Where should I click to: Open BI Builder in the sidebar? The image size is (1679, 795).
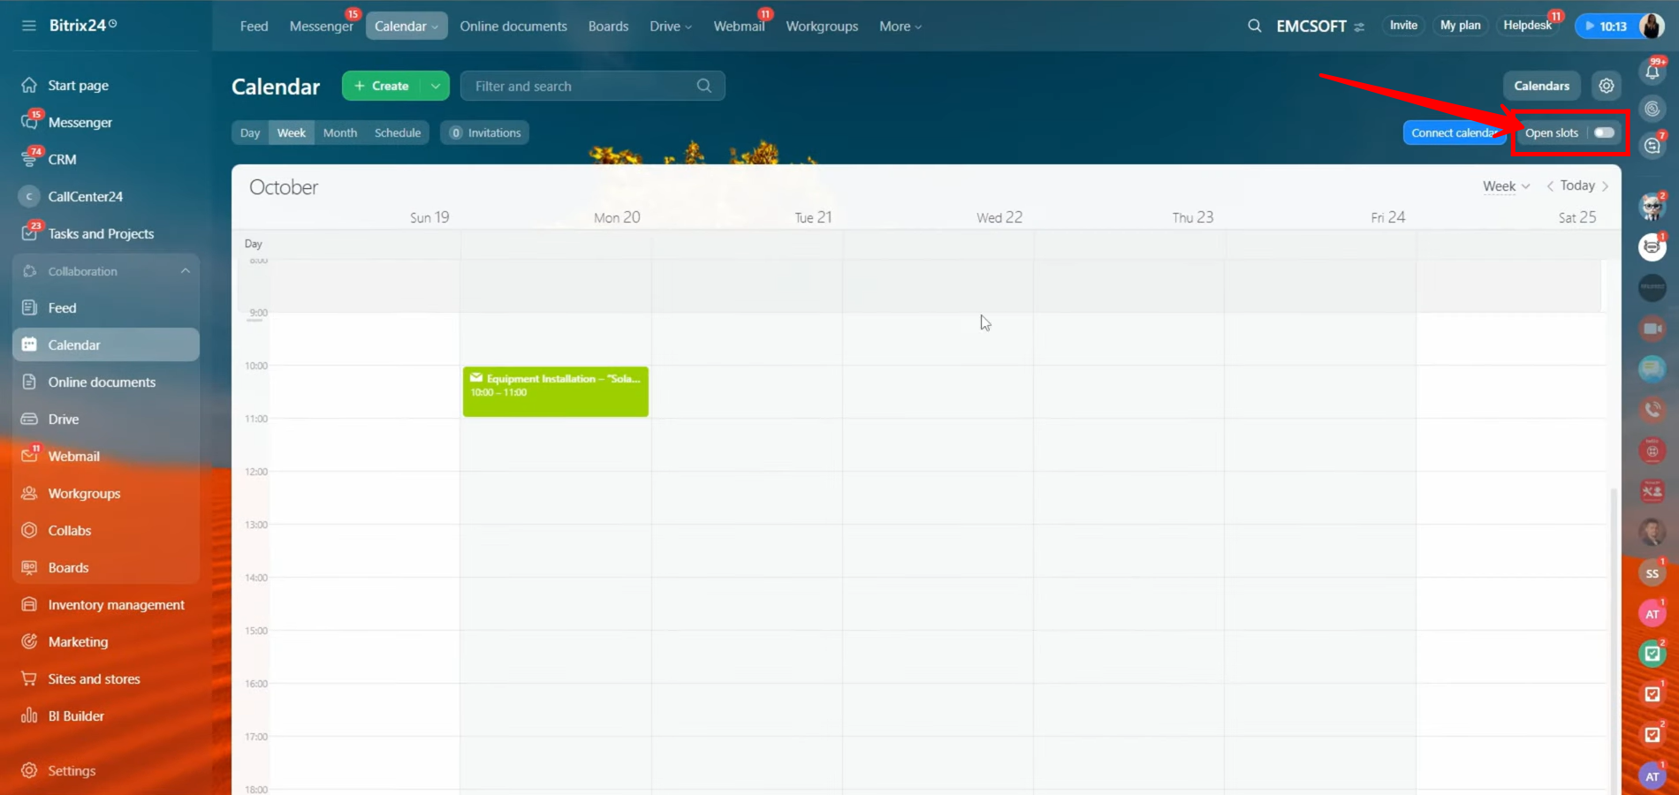[76, 715]
